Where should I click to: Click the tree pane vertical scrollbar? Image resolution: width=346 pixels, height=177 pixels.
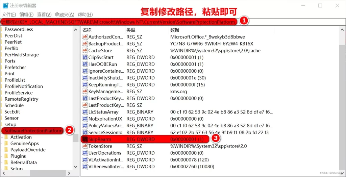(x=76, y=101)
